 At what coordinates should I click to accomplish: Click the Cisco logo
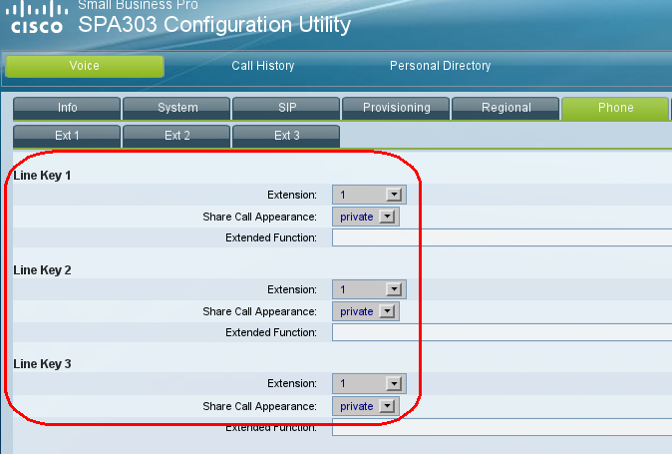[x=36, y=19]
